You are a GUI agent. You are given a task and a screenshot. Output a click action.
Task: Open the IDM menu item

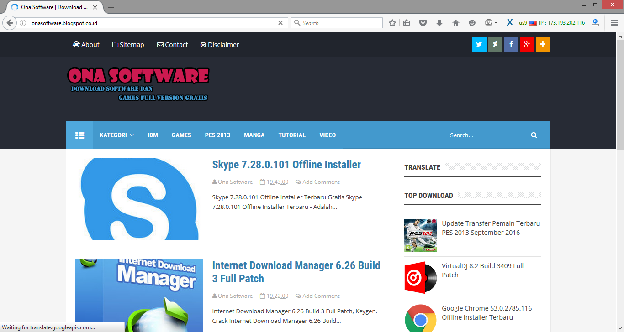click(x=153, y=135)
